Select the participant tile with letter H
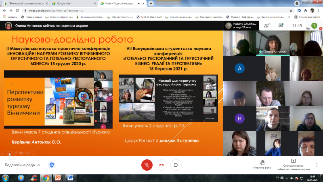 pos(239,119)
